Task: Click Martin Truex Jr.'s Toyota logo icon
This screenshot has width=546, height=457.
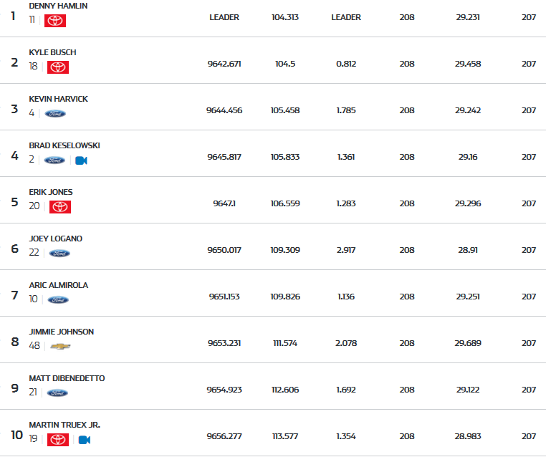Action: pyautogui.click(x=58, y=440)
